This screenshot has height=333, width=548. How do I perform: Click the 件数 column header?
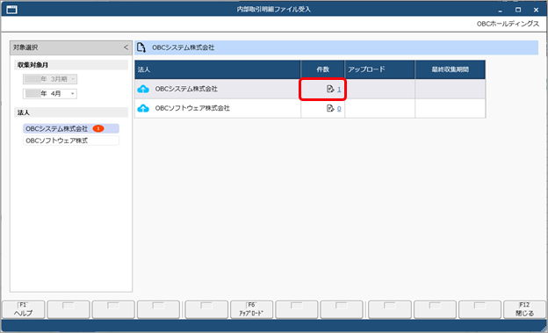(x=323, y=69)
